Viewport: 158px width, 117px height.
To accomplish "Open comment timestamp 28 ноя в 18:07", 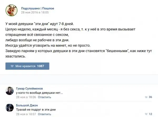I will [x=26, y=114].
